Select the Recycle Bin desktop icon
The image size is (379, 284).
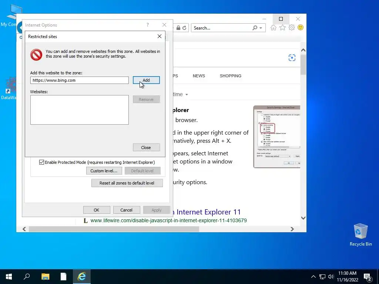360,235
